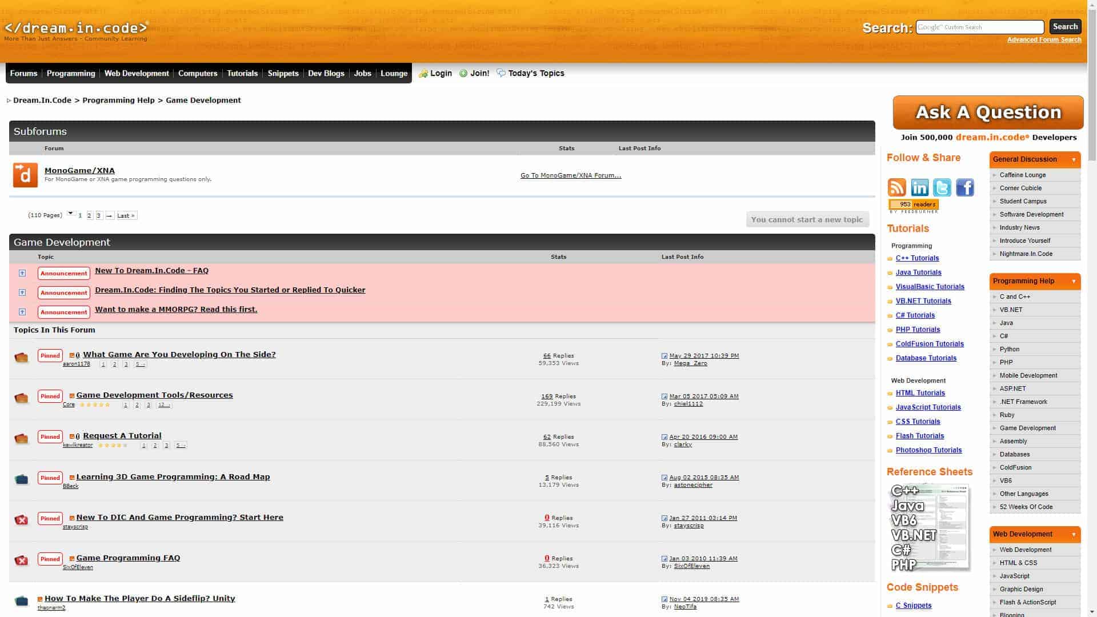Open the Snippets menu item
Viewport: 1097px width, 617px height.
283,73
